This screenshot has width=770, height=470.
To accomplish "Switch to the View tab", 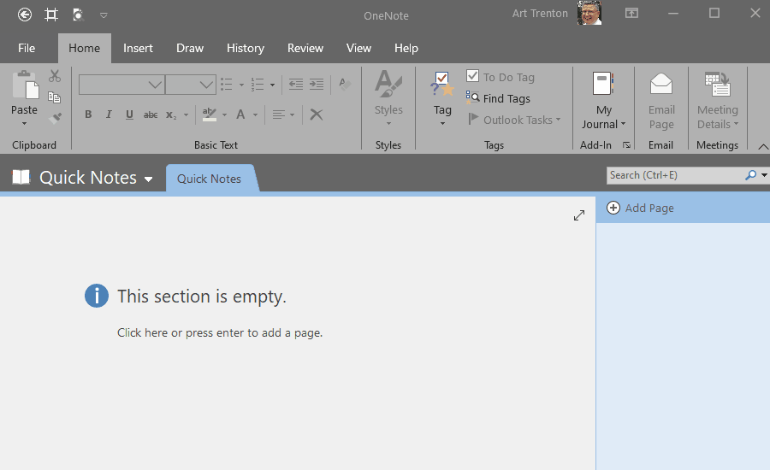I will click(x=358, y=48).
